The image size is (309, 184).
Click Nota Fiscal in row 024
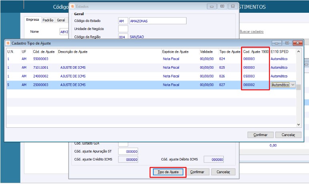171,59
